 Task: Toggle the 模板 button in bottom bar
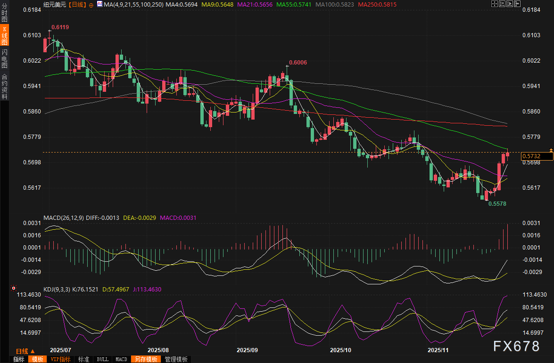[37, 359]
